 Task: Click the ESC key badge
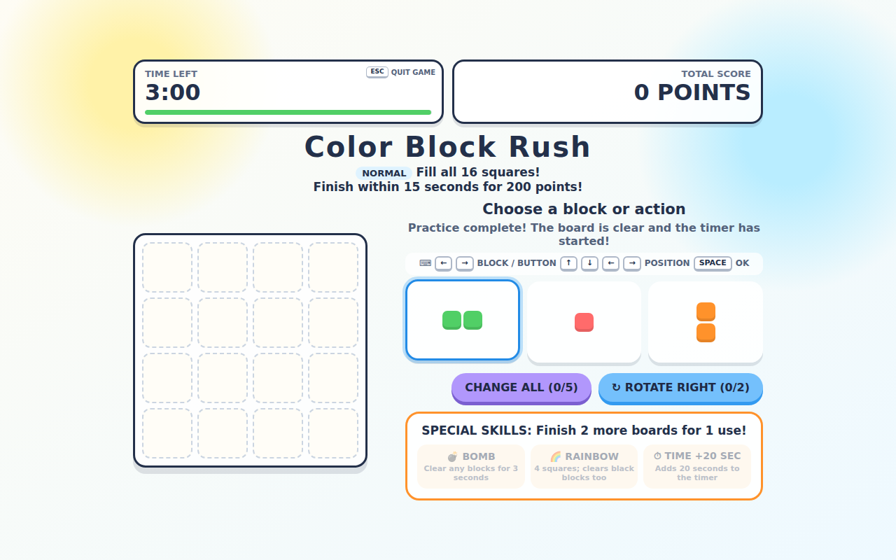pyautogui.click(x=377, y=72)
